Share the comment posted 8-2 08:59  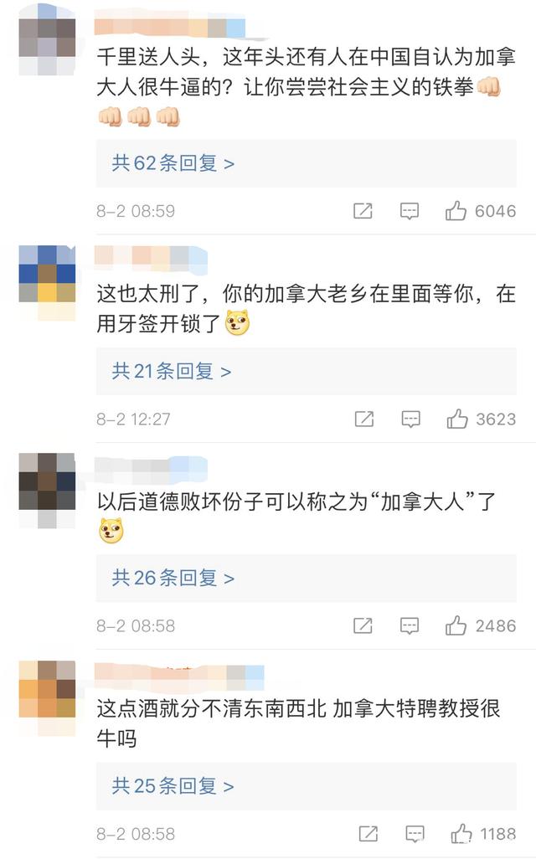(x=363, y=210)
